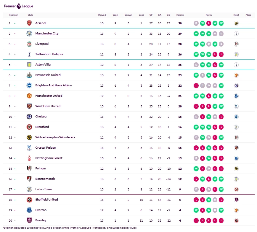Click Arsenal's red loss form circle

pos(208,23)
